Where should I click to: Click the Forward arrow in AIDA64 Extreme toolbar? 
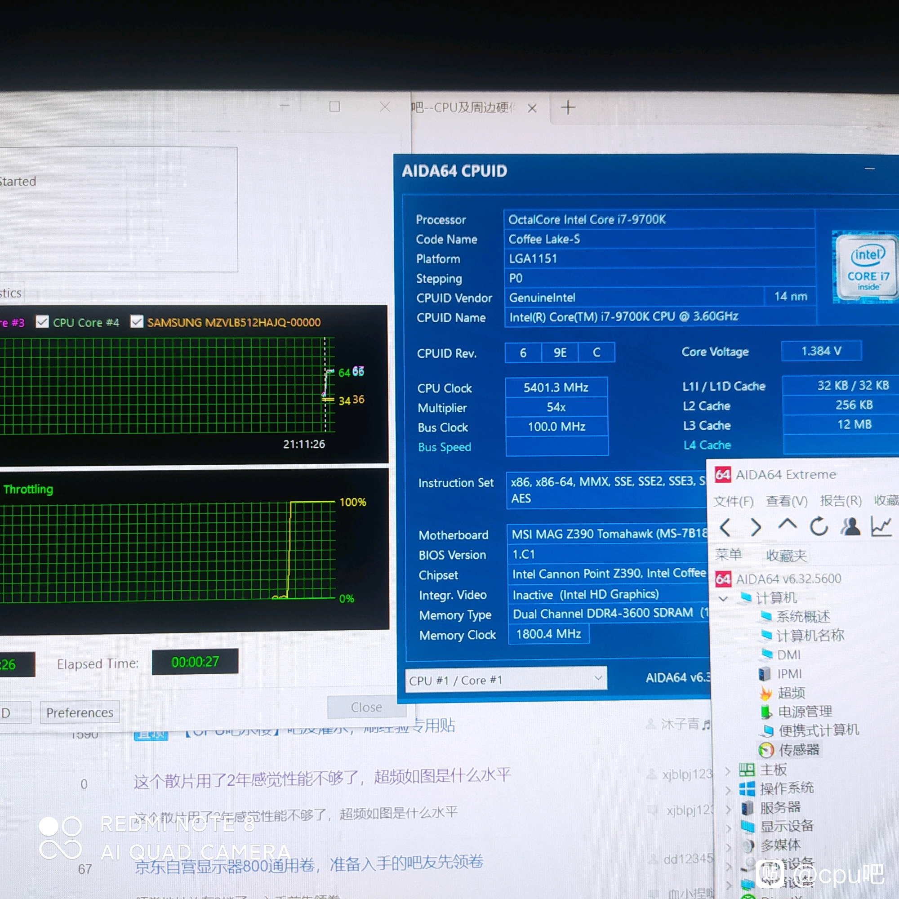click(756, 527)
